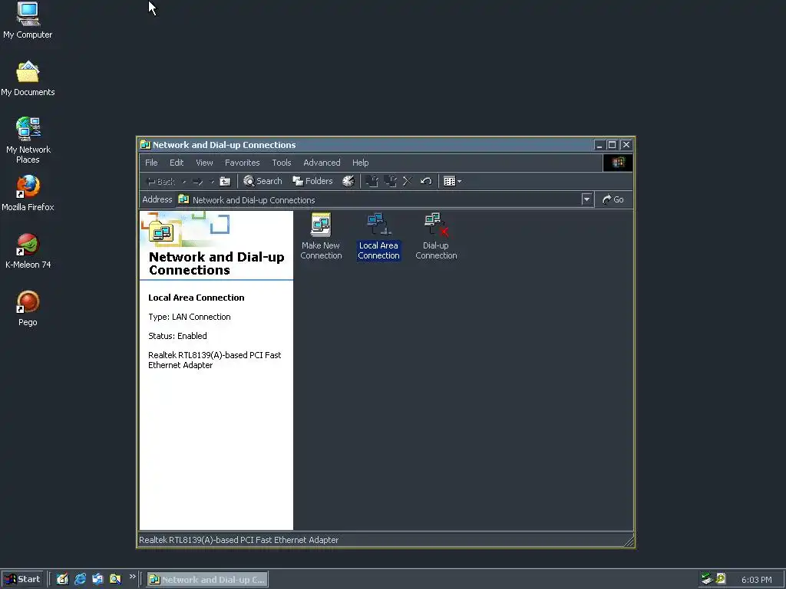
Task: Select the Pego desktop shortcut
Action: point(28,308)
